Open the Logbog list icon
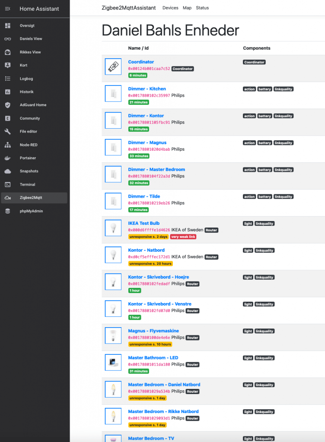 (x=8, y=79)
